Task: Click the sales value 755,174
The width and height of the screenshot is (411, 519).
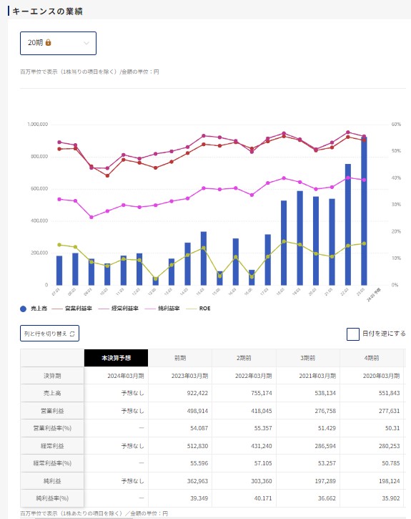Action: tap(262, 393)
